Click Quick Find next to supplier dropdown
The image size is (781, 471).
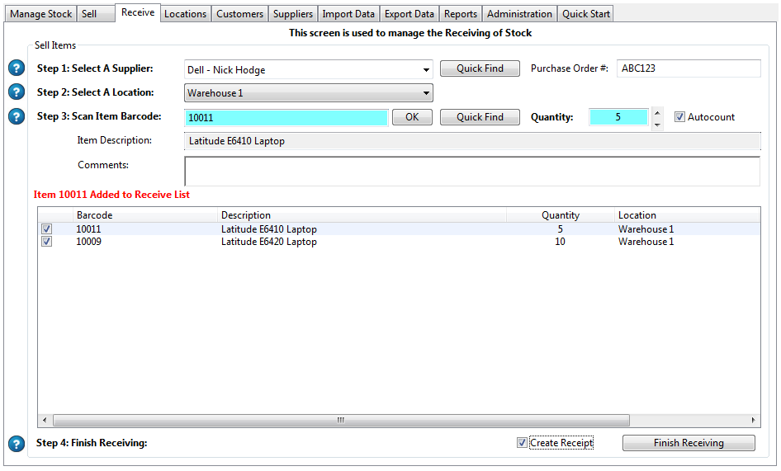(x=480, y=68)
